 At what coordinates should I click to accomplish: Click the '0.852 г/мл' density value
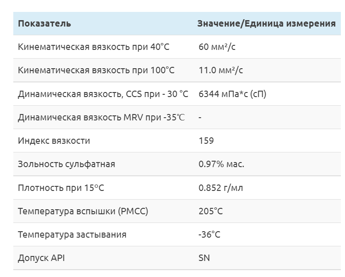222,188
